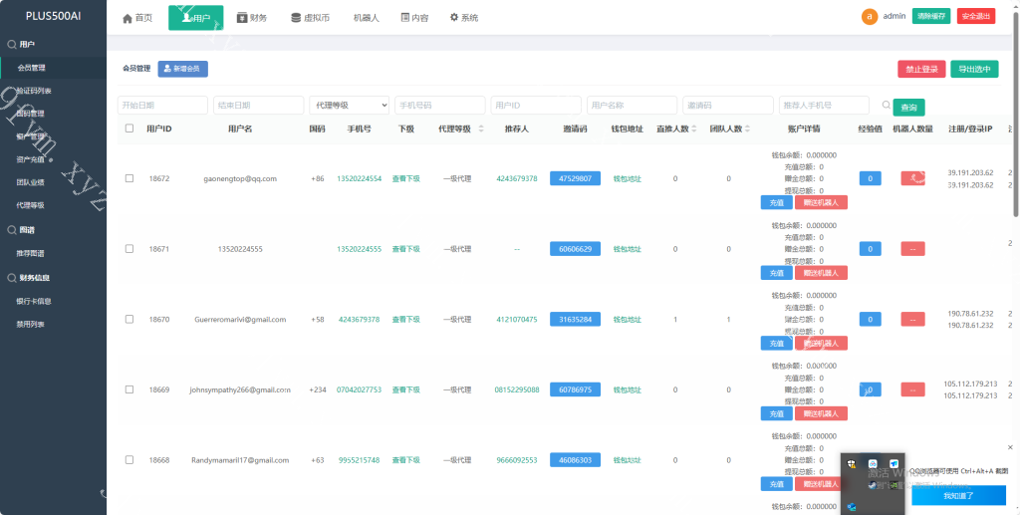
Task: Open the Outlook tray icon
Action: pyautogui.click(x=852, y=507)
